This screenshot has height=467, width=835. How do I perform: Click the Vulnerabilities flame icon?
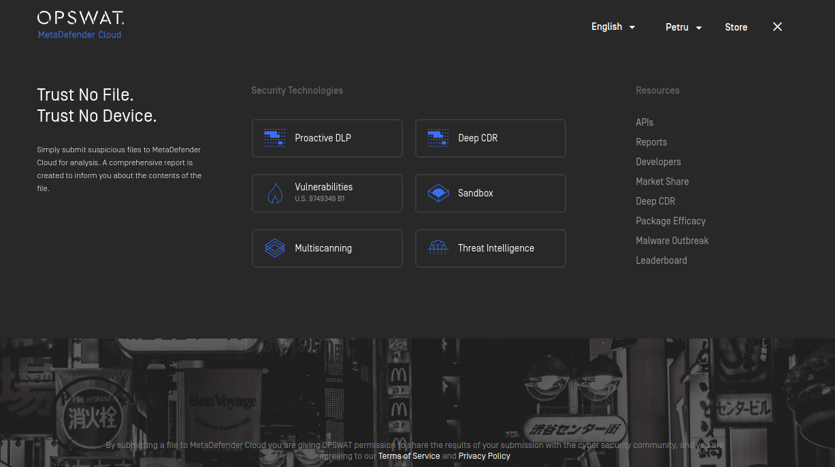[274, 193]
